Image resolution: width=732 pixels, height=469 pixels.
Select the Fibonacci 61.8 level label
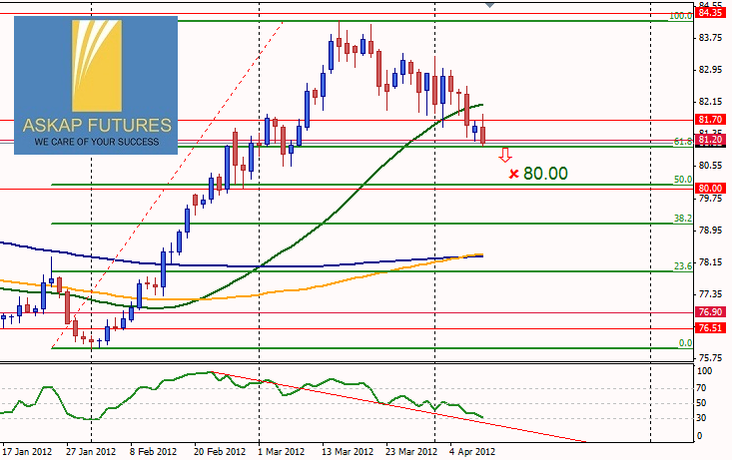tap(683, 142)
